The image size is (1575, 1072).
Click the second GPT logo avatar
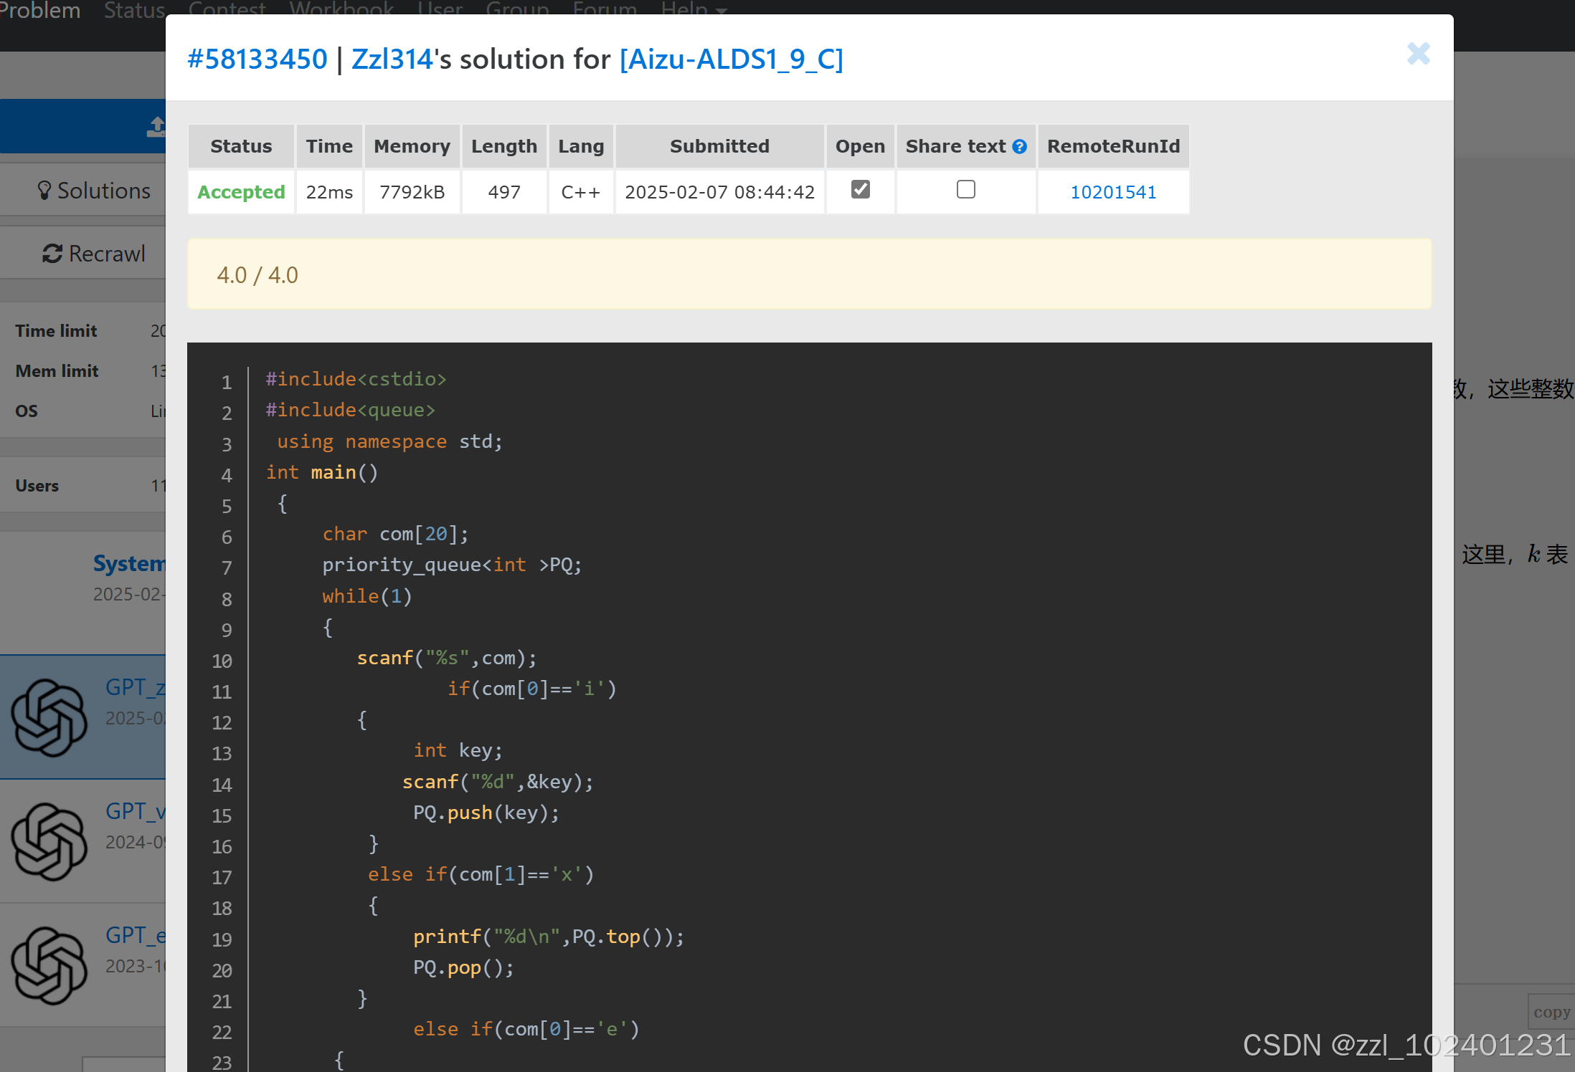(x=49, y=841)
